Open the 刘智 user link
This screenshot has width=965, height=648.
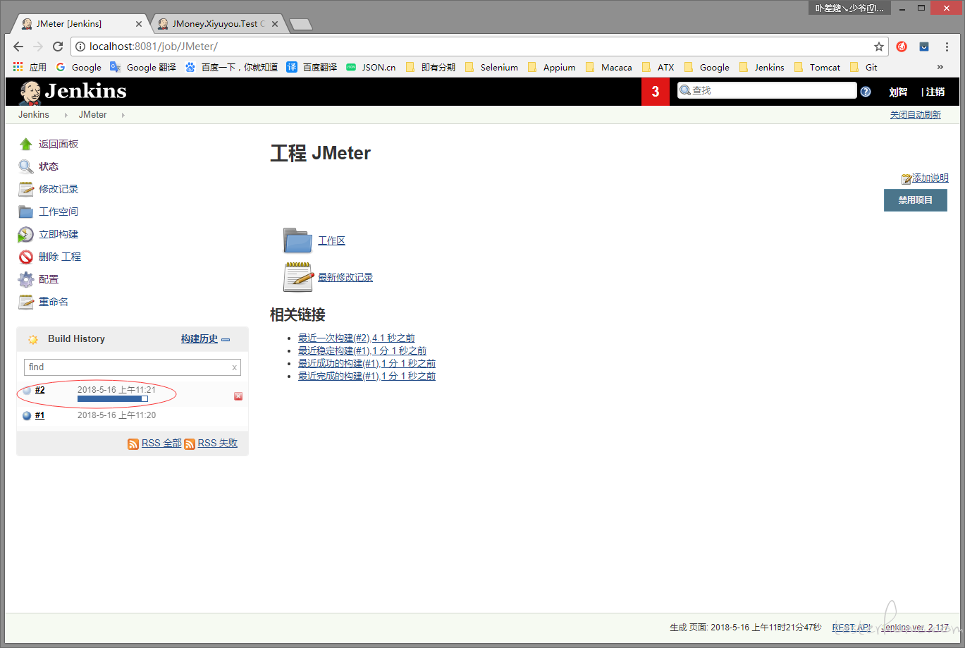(898, 92)
